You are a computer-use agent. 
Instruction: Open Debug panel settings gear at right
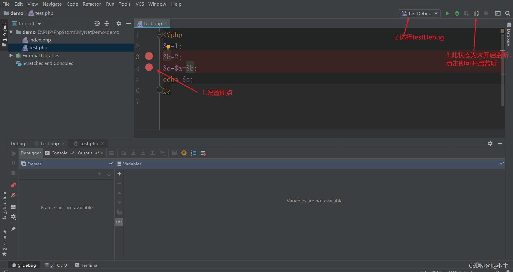click(x=490, y=143)
